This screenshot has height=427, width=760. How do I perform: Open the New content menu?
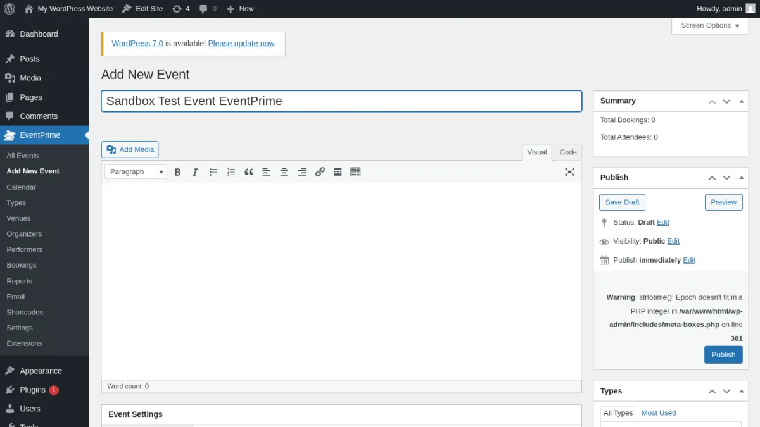(x=240, y=9)
